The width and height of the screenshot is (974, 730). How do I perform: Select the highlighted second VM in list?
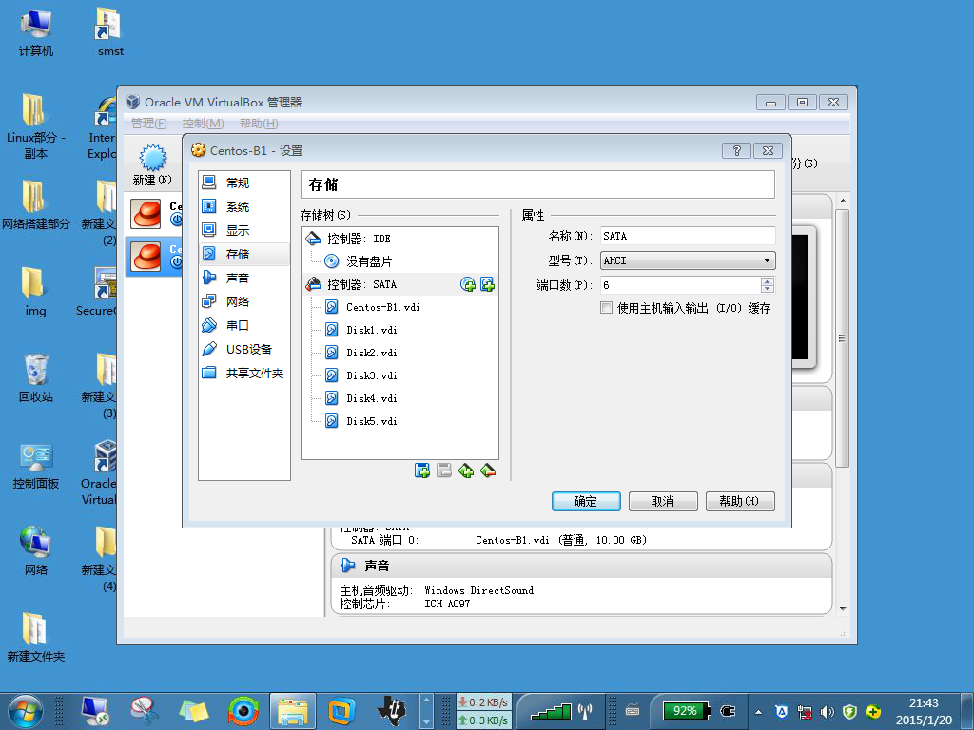pyautogui.click(x=154, y=256)
